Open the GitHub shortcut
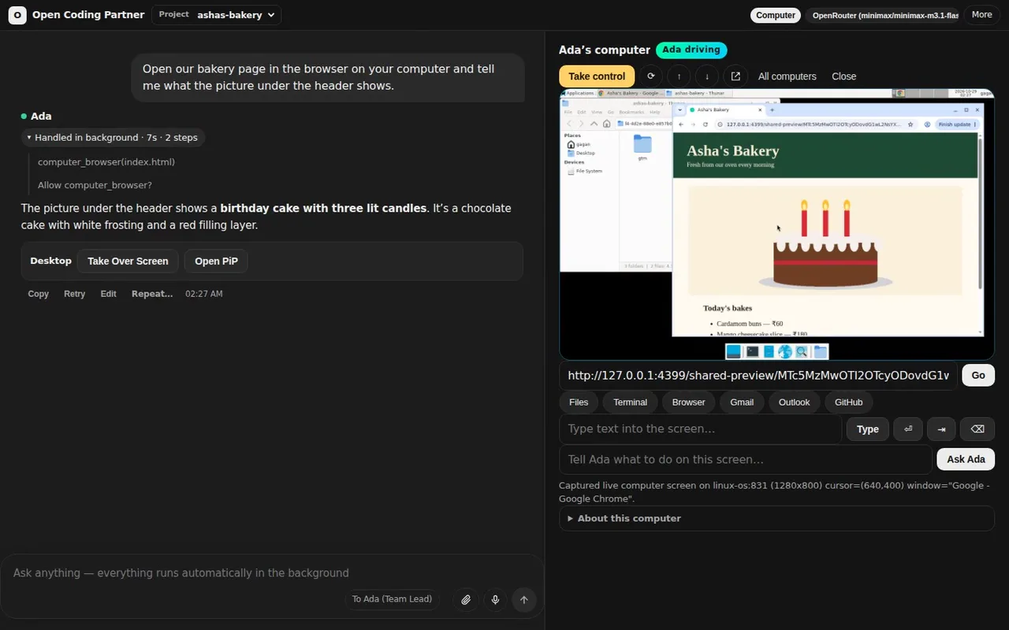The height and width of the screenshot is (630, 1009). click(849, 402)
